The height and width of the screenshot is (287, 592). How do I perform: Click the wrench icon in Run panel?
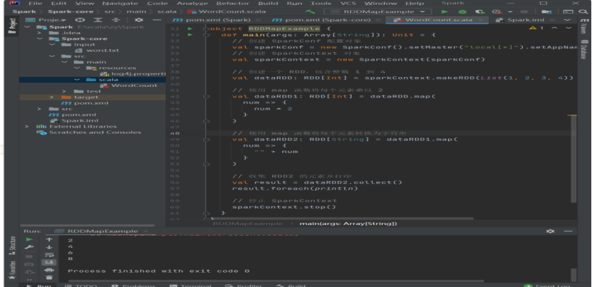coord(29,247)
